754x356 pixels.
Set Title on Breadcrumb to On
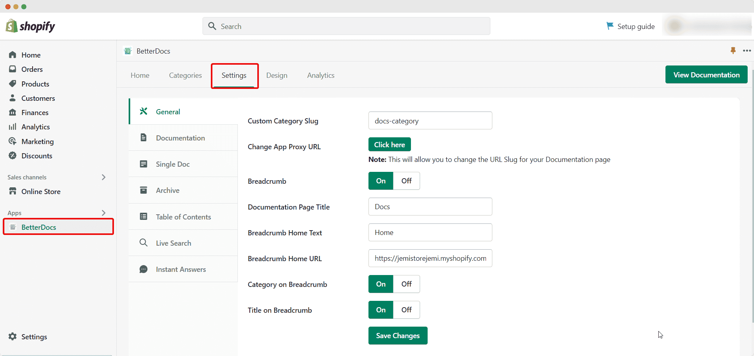coord(381,310)
